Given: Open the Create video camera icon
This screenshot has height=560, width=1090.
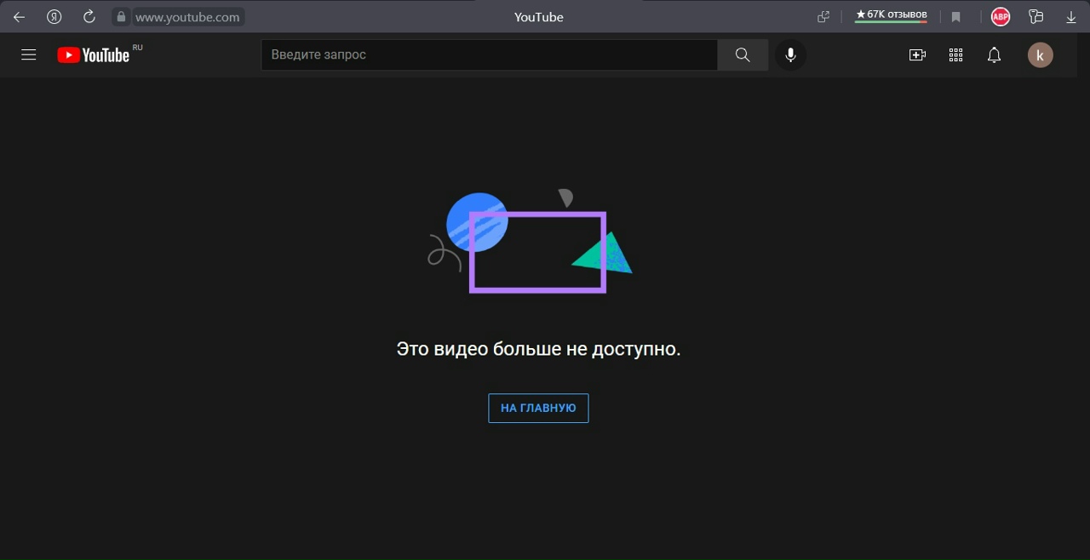Looking at the screenshot, I should click(917, 55).
